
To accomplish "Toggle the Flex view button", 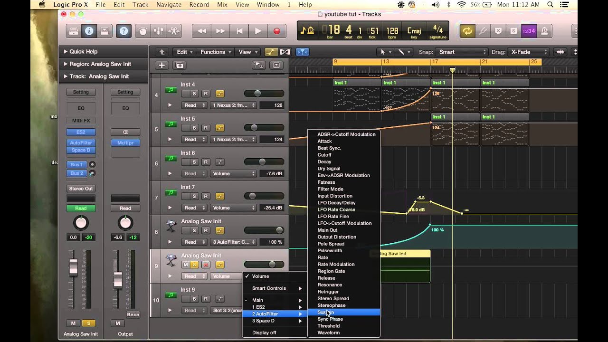I will pos(285,52).
